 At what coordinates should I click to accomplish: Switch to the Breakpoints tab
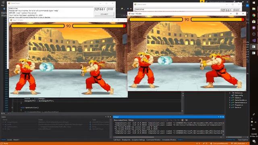point(126,140)
